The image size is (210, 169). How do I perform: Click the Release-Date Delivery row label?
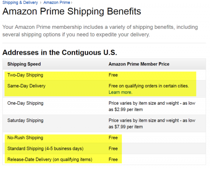point(50,160)
